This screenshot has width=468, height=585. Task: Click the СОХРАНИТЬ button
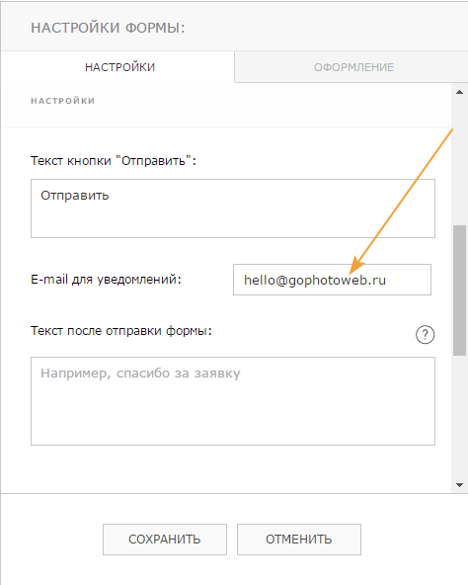point(165,540)
